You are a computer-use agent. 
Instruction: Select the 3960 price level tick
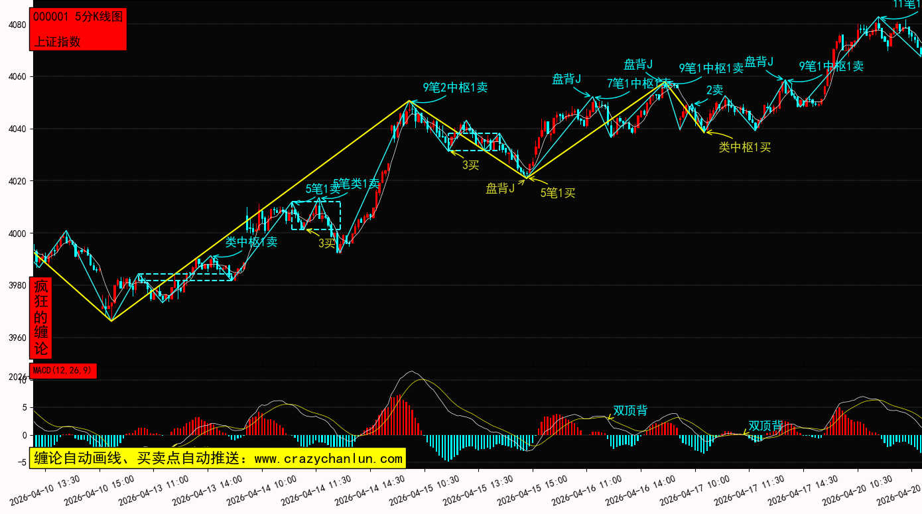[x=17, y=338]
